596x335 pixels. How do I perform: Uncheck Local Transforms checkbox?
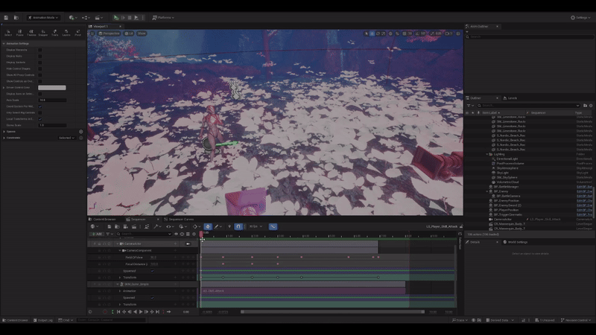tap(40, 118)
